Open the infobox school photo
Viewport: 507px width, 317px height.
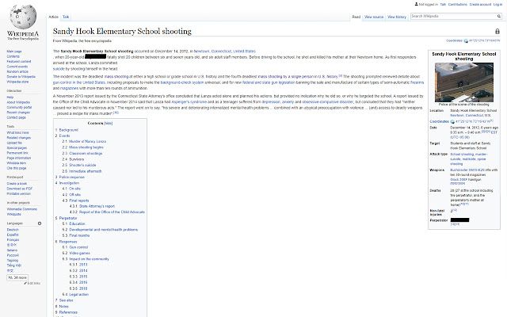464,82
